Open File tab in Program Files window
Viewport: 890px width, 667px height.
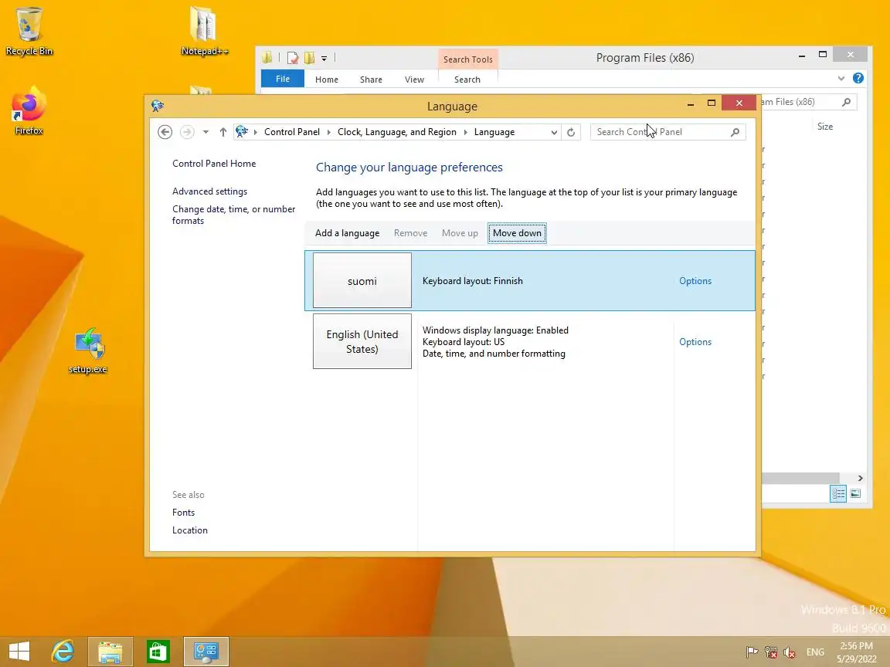(x=283, y=79)
